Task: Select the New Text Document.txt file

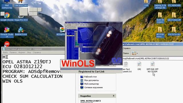Action: pyautogui.click(x=127, y=67)
